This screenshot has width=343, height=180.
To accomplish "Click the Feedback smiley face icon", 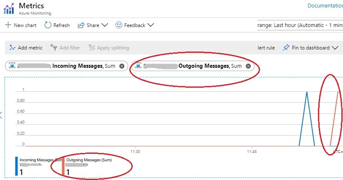I will [x=119, y=25].
